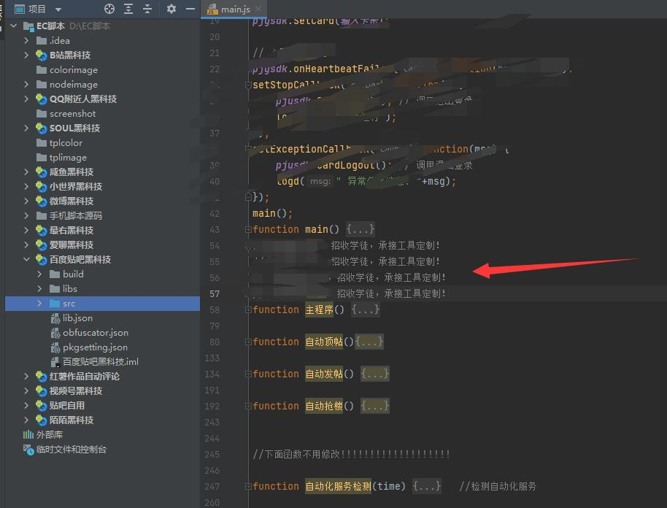Click the Select Opened File target icon
This screenshot has height=508, width=667.
tap(109, 9)
